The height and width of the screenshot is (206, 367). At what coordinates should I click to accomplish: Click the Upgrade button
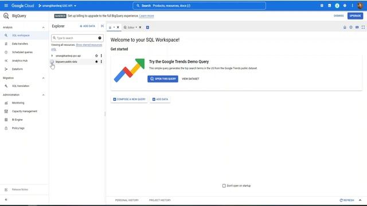[x=355, y=16]
